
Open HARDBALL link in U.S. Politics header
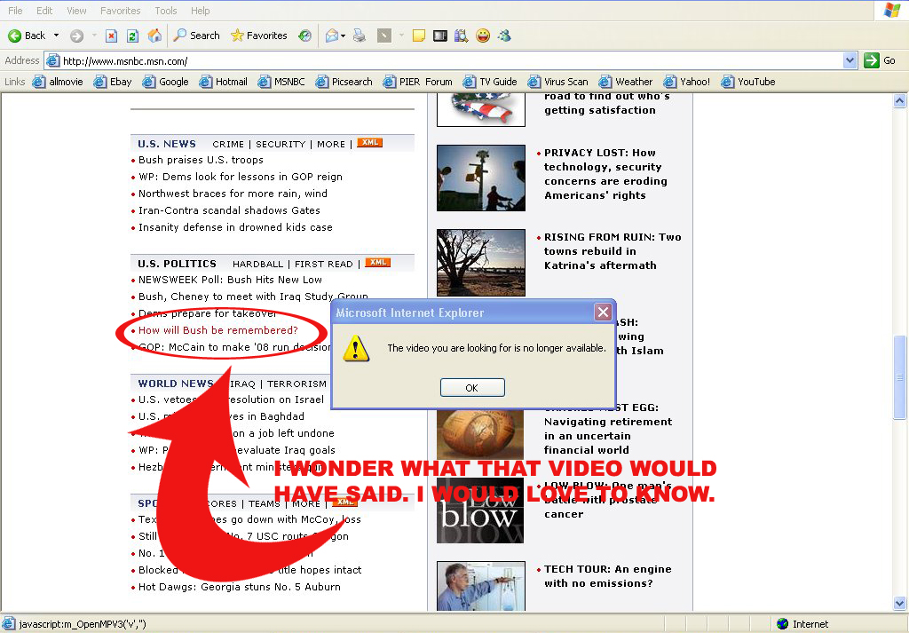click(258, 264)
